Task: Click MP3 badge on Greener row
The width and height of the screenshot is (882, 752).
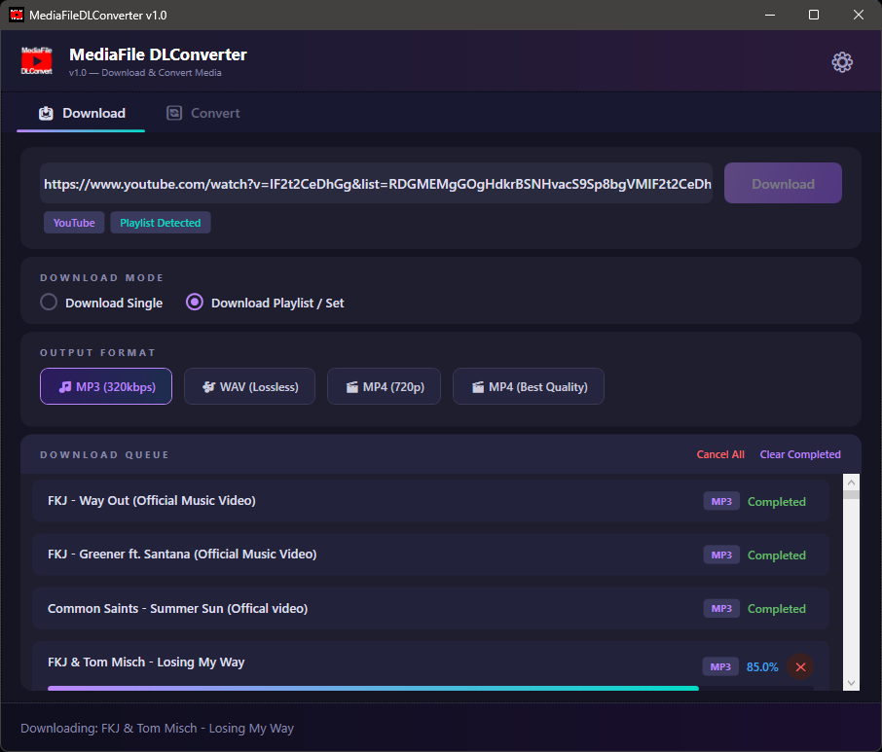Action: pyautogui.click(x=721, y=555)
